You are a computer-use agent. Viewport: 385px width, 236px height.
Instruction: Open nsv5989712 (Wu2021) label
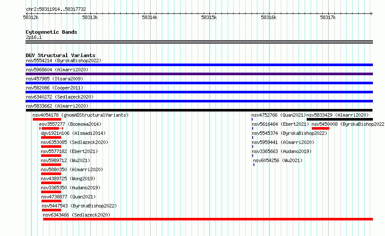point(65,160)
